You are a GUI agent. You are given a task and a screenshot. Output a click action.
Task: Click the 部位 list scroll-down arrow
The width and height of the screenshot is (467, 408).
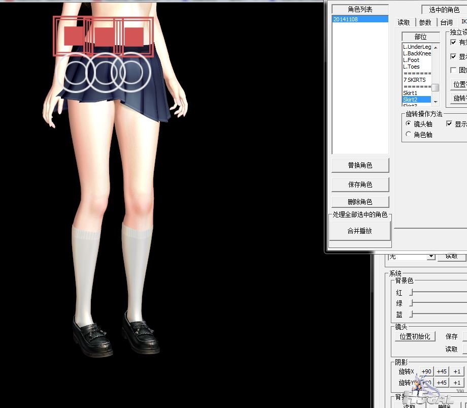[x=436, y=102]
